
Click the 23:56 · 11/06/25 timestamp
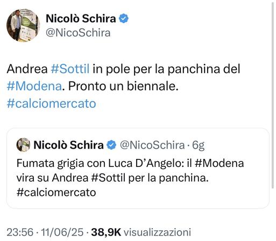tap(45, 232)
